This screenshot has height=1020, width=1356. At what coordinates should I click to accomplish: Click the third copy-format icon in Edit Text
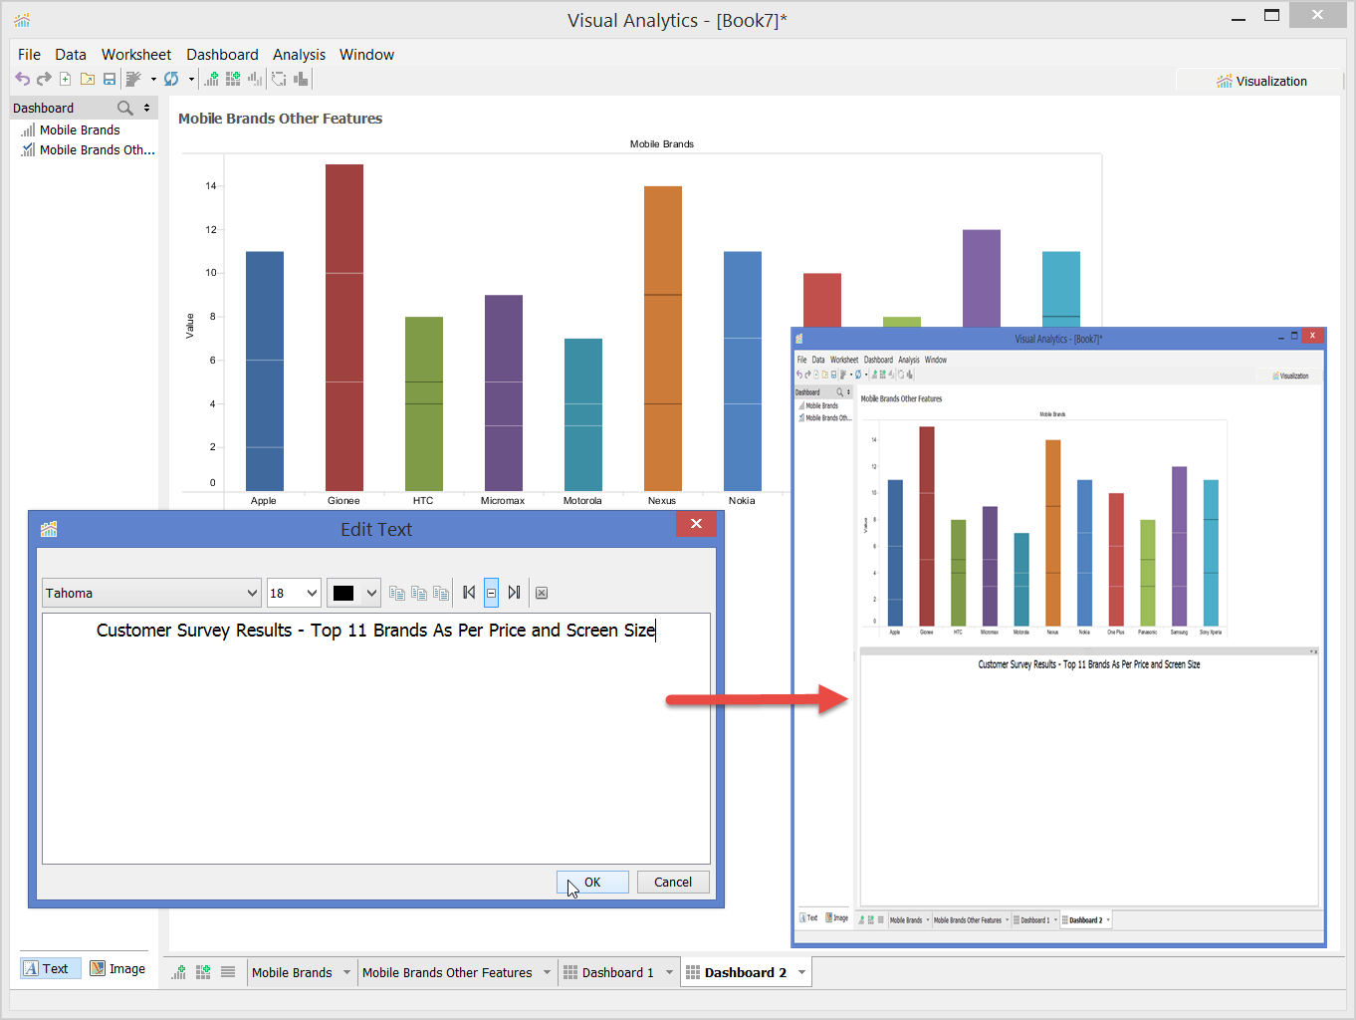coord(441,593)
